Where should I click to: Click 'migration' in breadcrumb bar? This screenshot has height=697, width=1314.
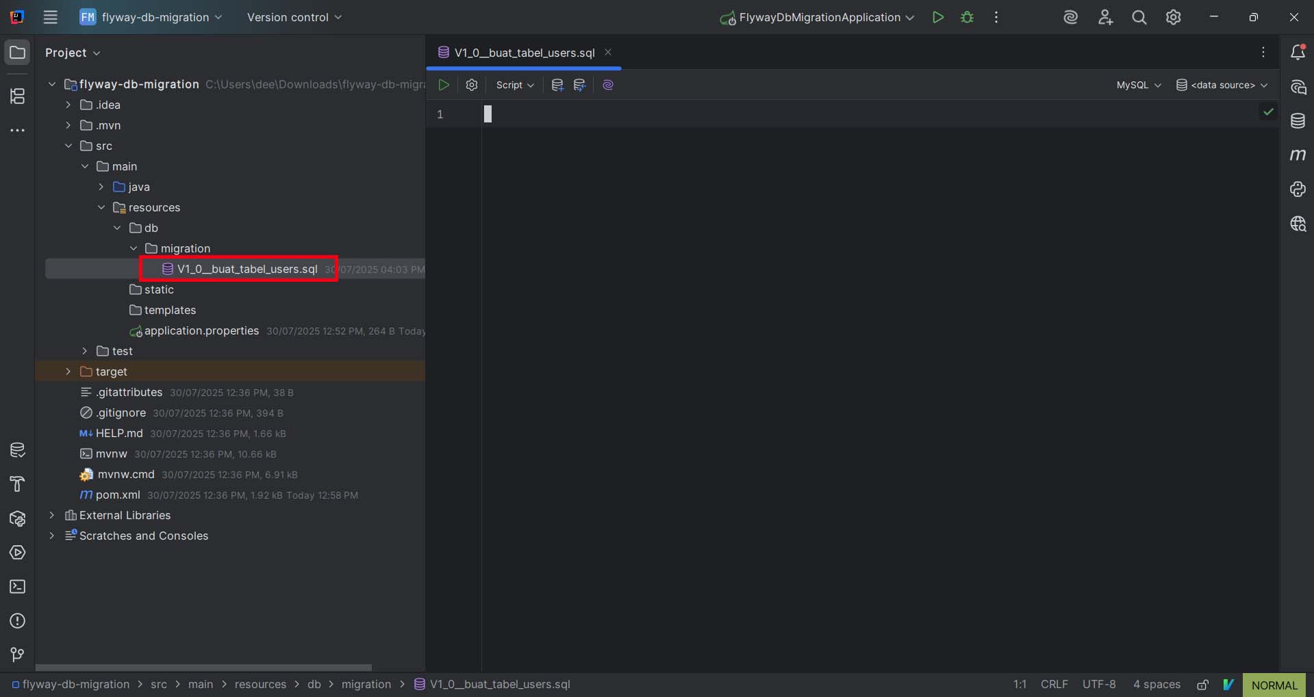[x=366, y=685]
